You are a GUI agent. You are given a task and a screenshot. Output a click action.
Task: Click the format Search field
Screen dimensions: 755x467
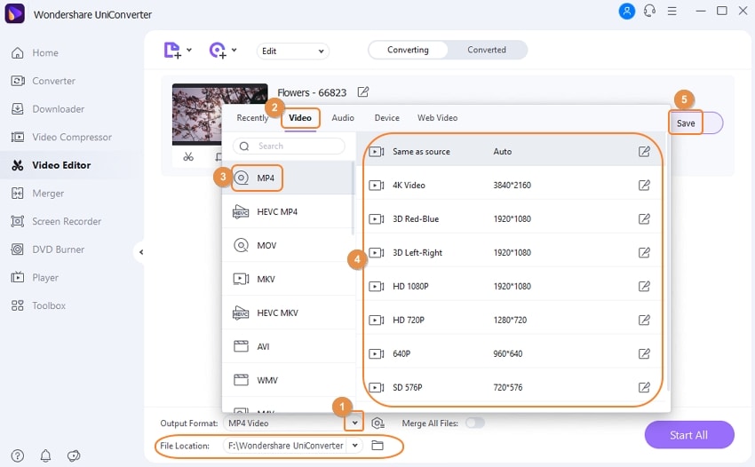click(289, 146)
